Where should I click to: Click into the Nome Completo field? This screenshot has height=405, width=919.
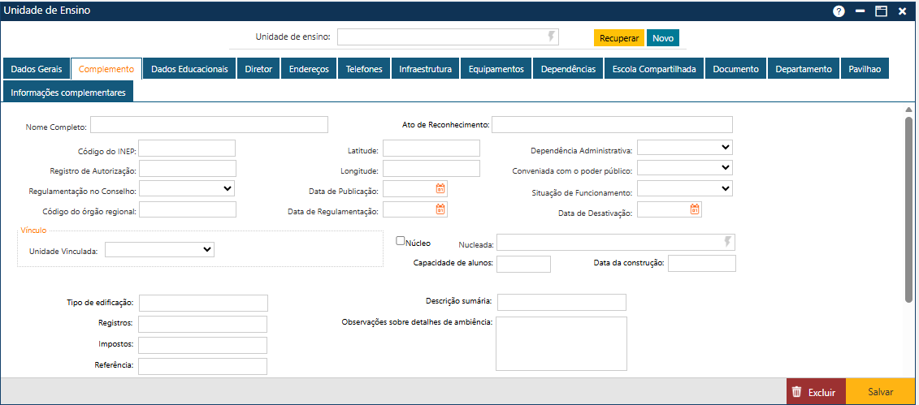[x=209, y=124]
